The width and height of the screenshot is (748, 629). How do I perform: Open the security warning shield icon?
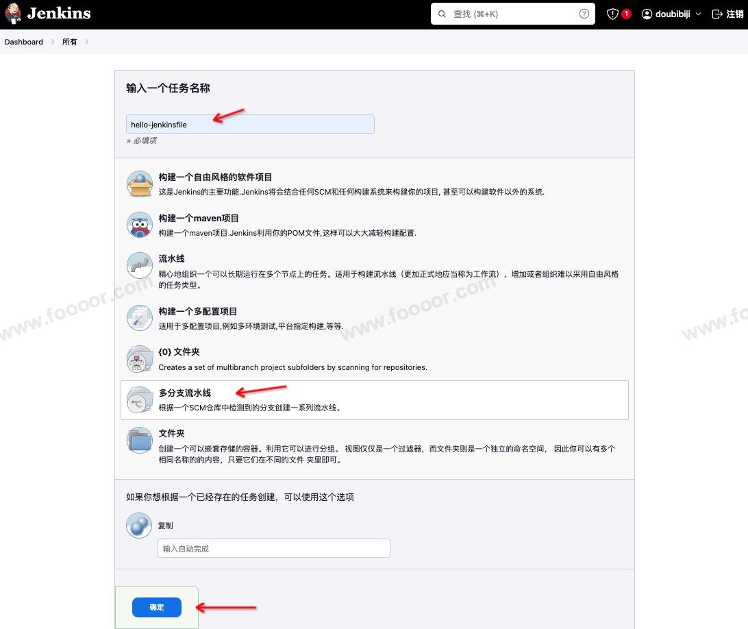coord(613,14)
